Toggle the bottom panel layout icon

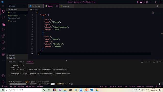tap(141, 2)
